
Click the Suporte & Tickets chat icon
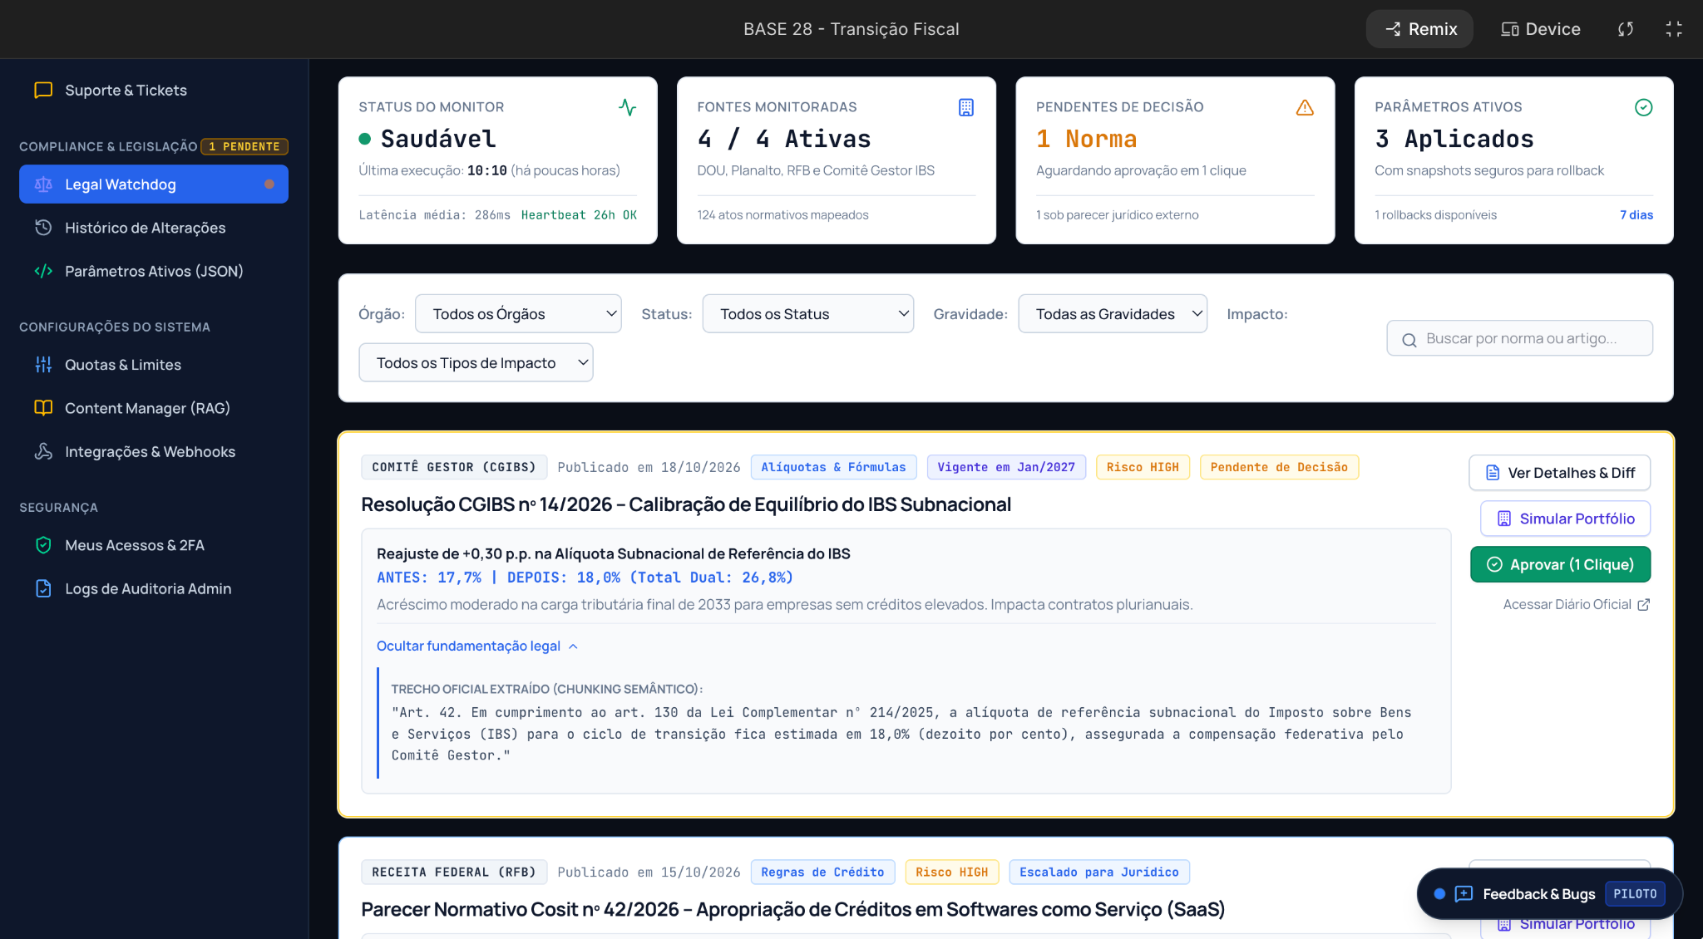43,90
